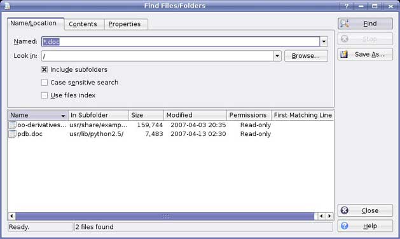This screenshot has width=400, height=239.
Task: Switch to the Contents tab
Action: 83,24
